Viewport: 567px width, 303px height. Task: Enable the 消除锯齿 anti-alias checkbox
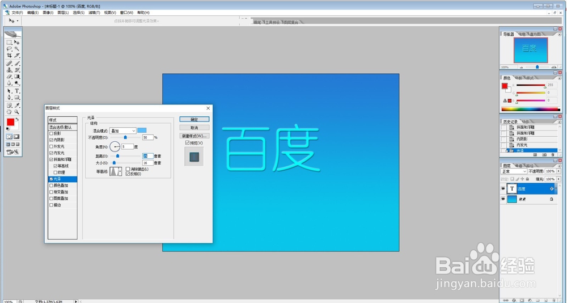(x=128, y=169)
